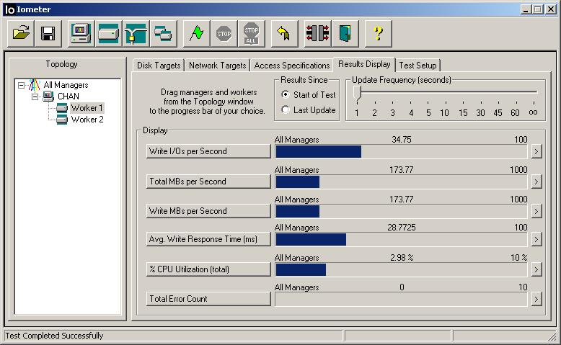Click the 2.98 % CPU utilization value

(x=402, y=257)
